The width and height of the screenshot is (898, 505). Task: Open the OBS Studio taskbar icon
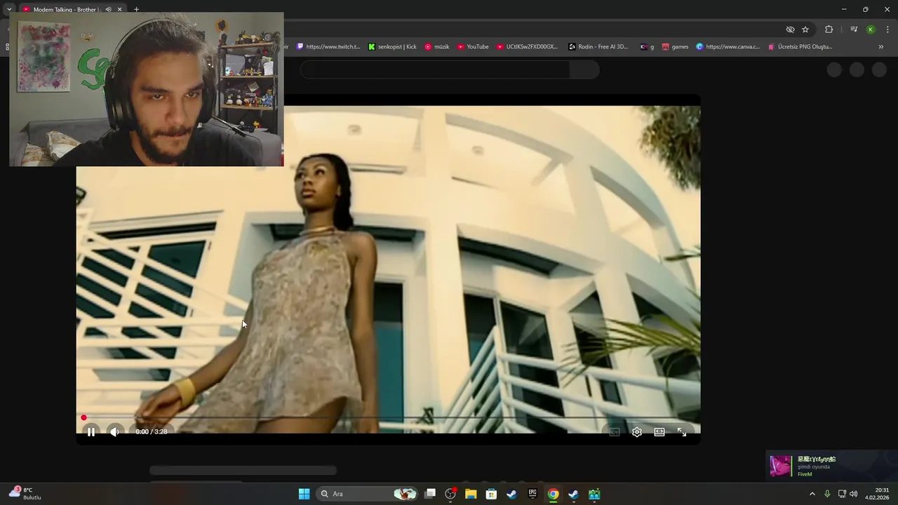click(x=450, y=494)
